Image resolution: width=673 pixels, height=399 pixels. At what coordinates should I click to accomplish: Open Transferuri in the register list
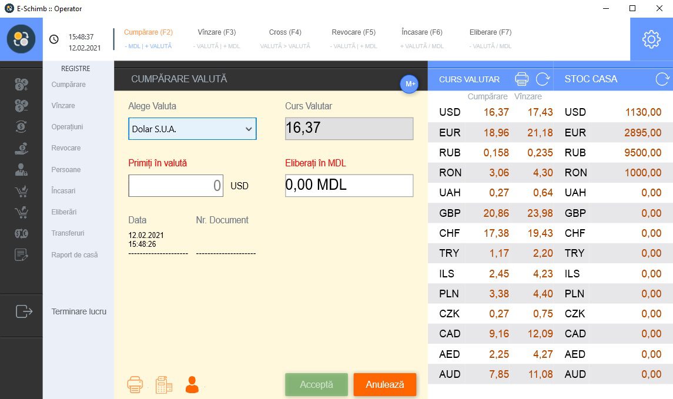point(68,233)
